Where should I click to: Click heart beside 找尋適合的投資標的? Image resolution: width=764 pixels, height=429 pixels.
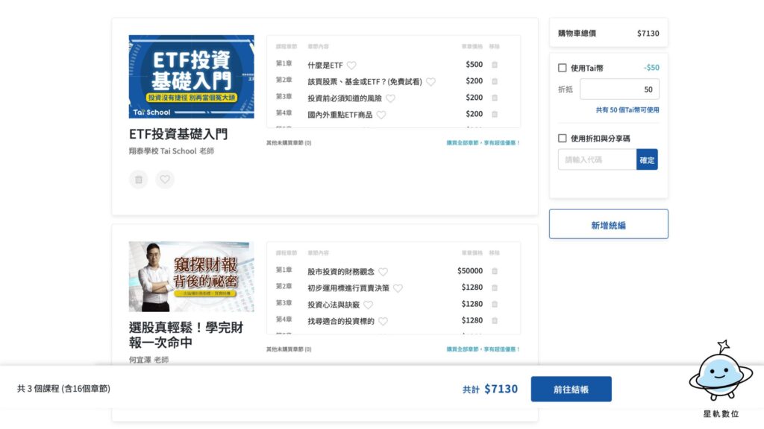coord(383,321)
